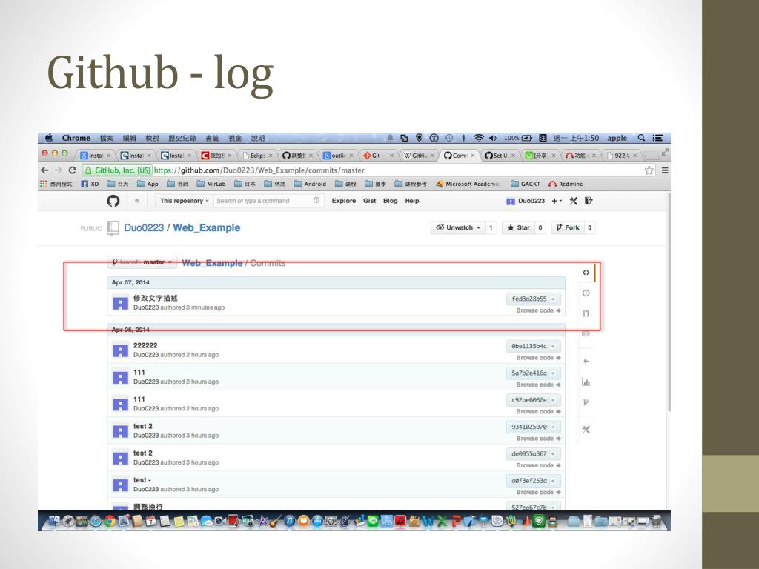Bookmark this page with the star icon

[649, 170]
